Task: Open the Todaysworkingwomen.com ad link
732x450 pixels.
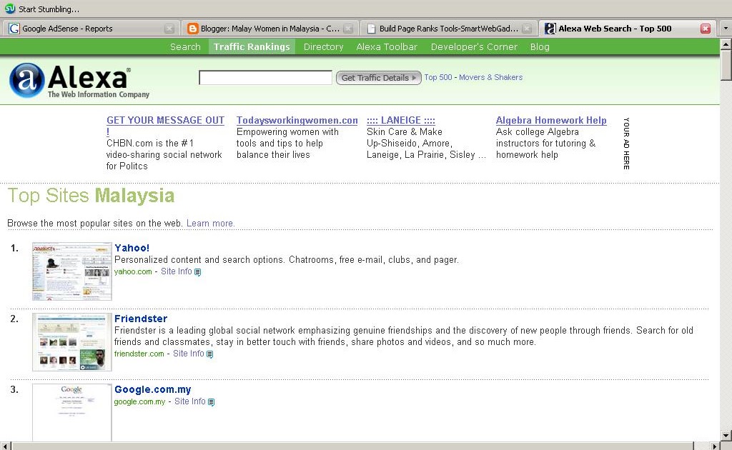Action: pos(297,120)
